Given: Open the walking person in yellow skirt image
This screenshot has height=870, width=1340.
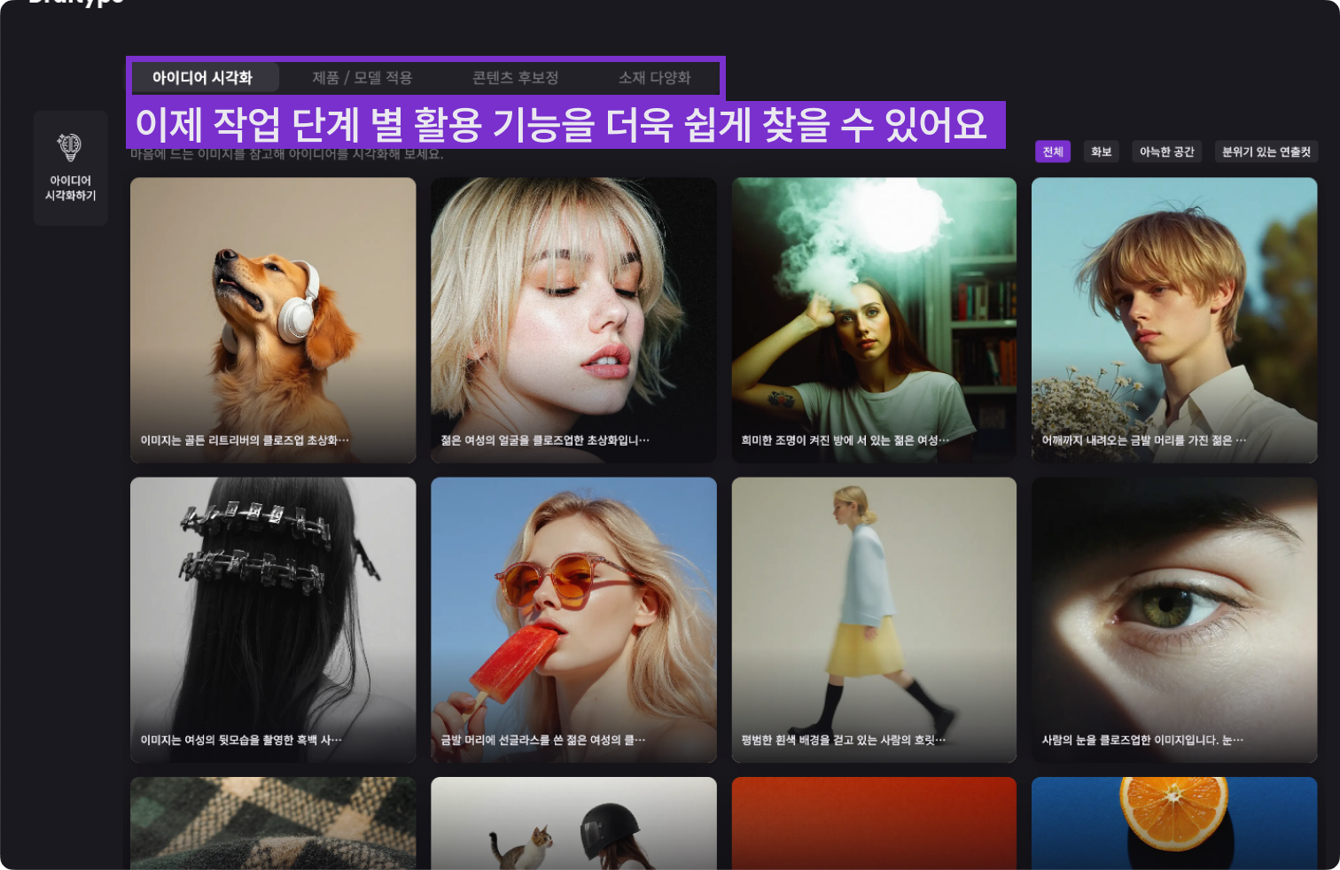Looking at the screenshot, I should pyautogui.click(x=874, y=620).
